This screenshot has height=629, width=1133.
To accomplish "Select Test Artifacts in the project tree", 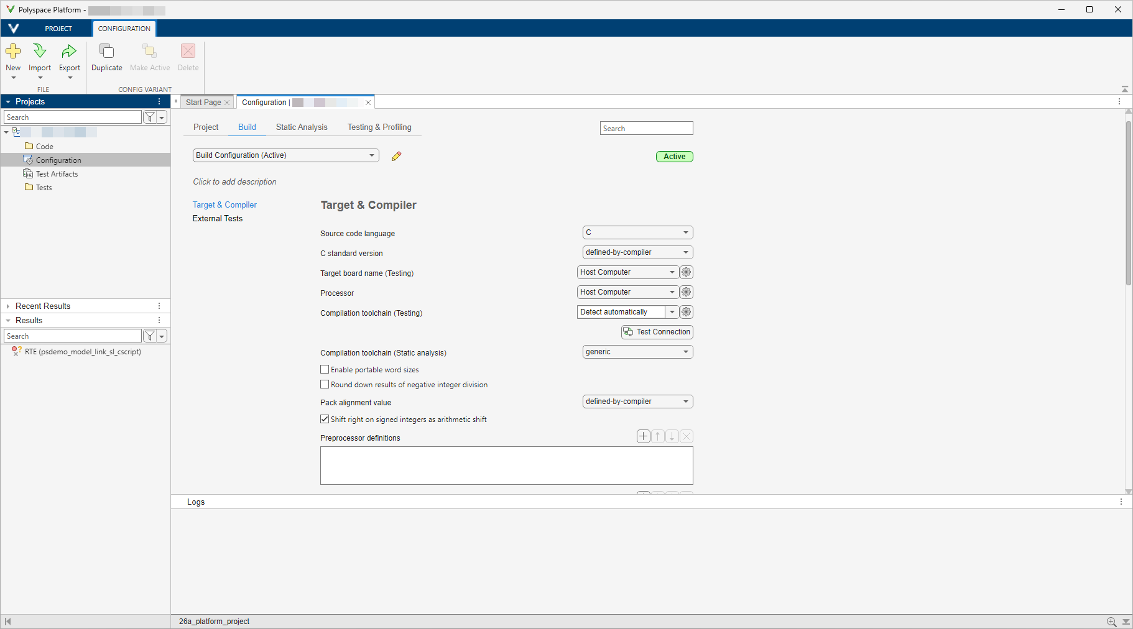I will tap(57, 173).
